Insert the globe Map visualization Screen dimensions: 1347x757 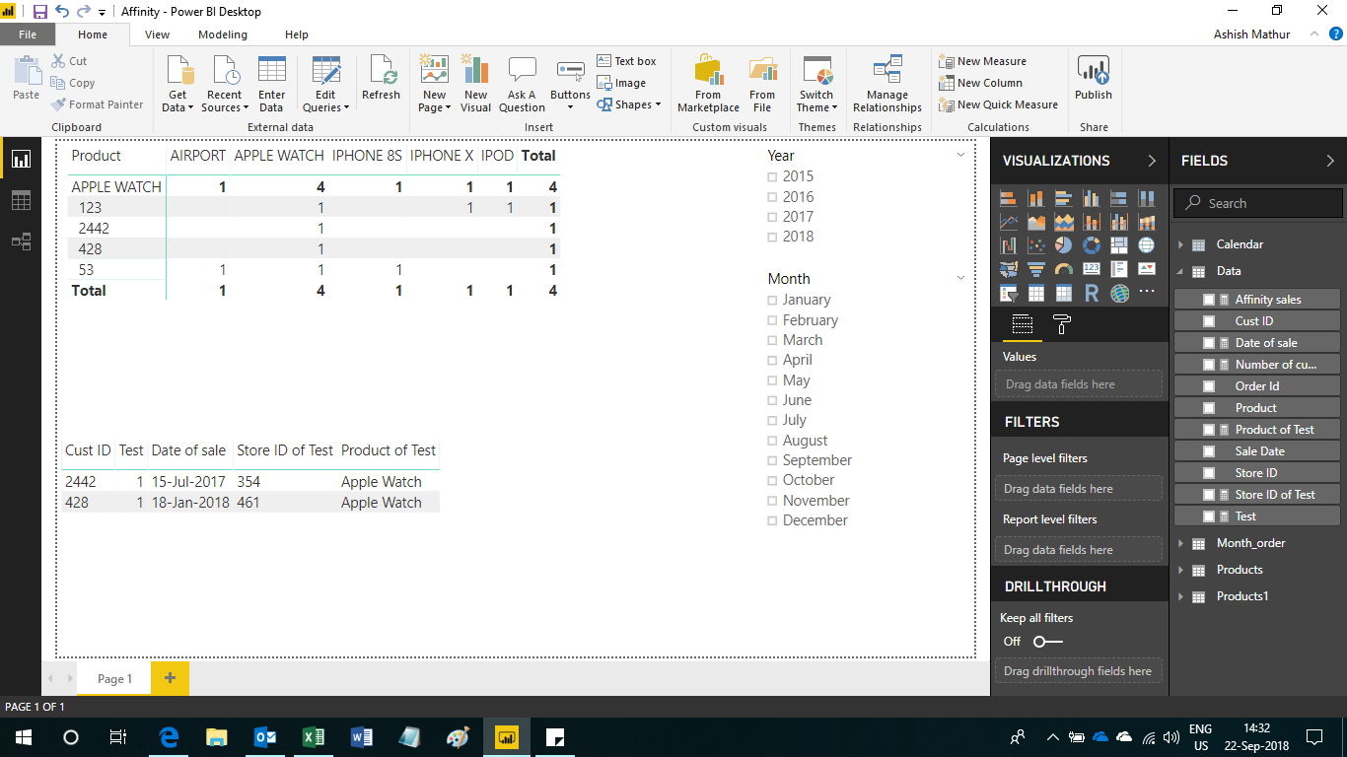click(x=1147, y=245)
